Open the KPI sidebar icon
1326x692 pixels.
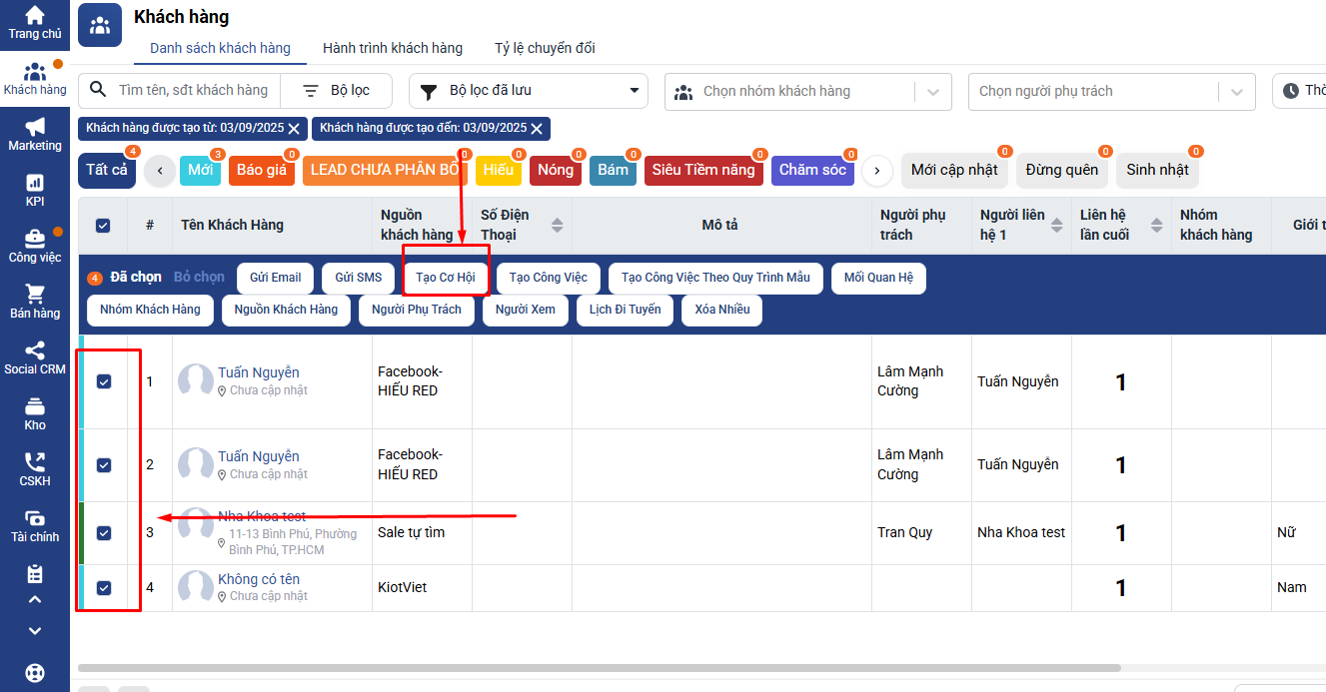point(35,190)
